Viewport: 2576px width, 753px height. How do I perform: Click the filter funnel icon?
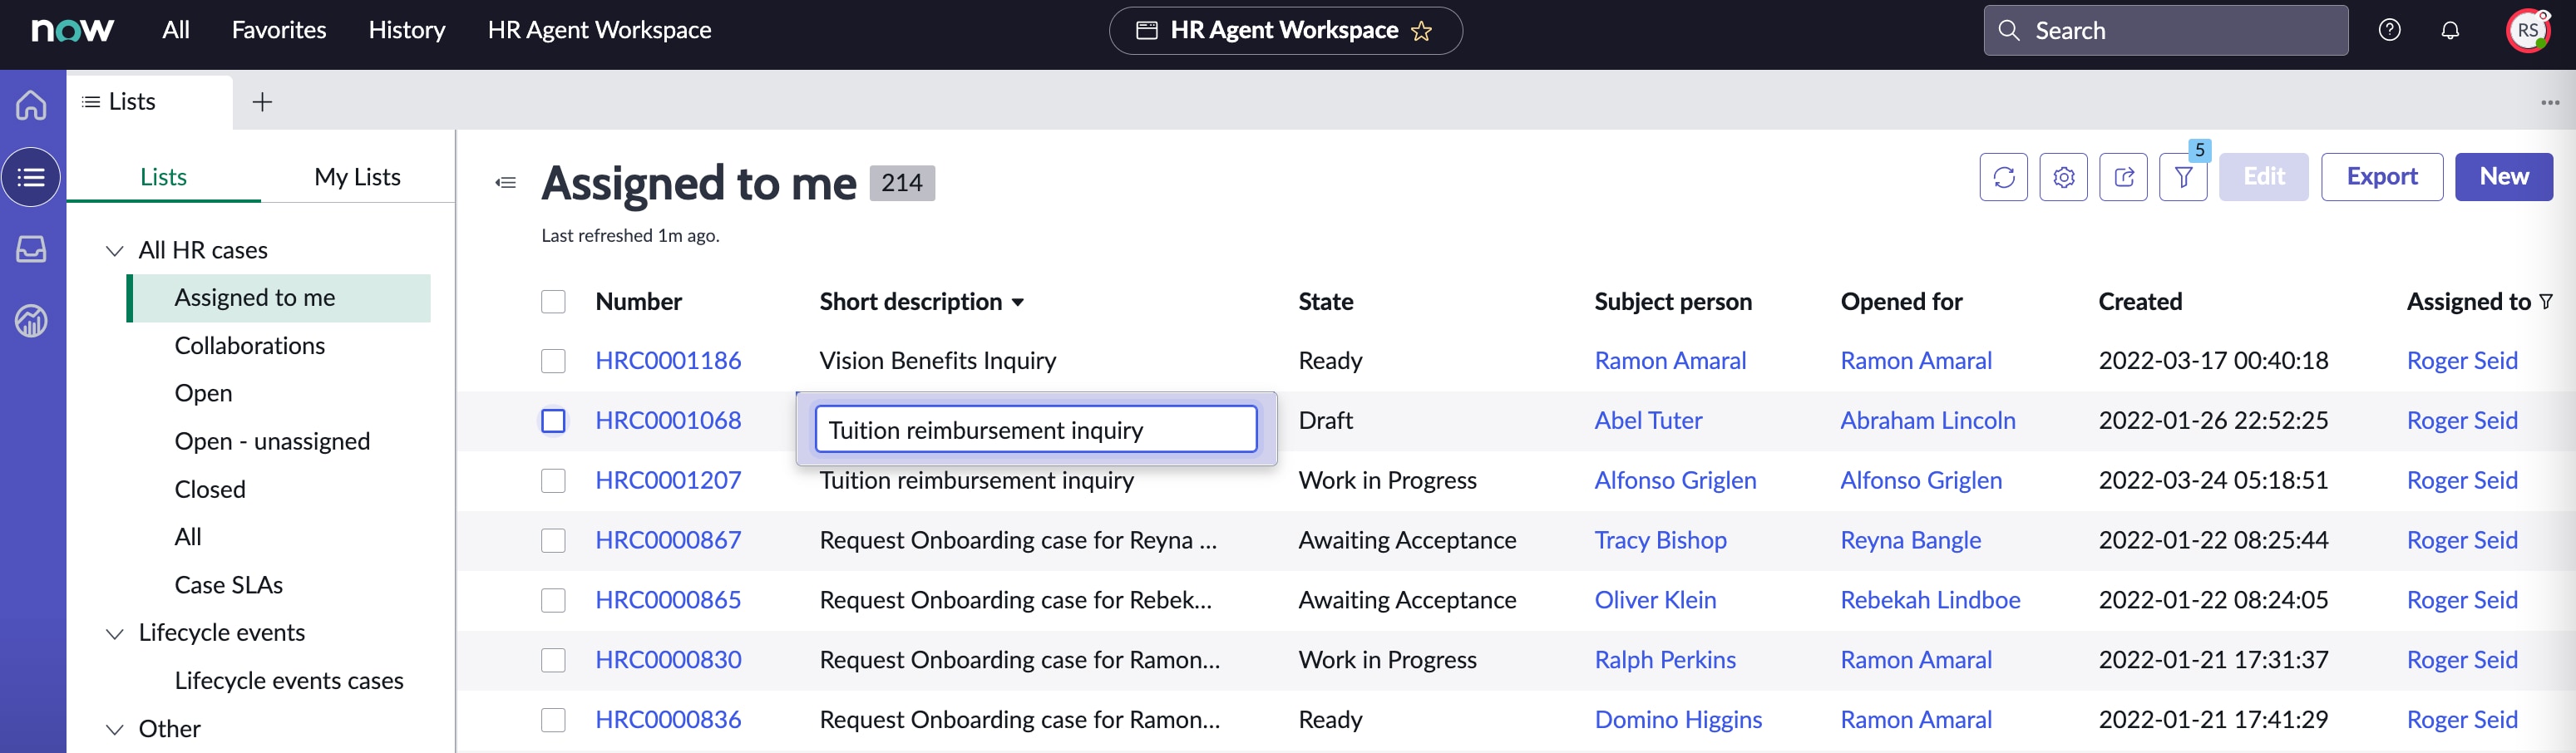(2183, 177)
